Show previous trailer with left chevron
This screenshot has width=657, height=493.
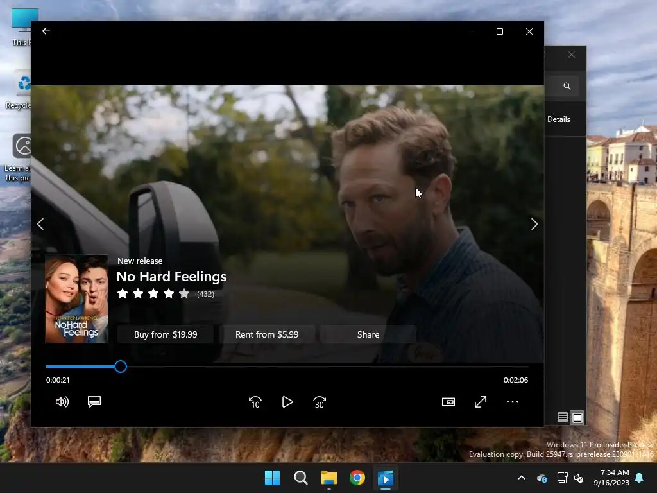[40, 224]
